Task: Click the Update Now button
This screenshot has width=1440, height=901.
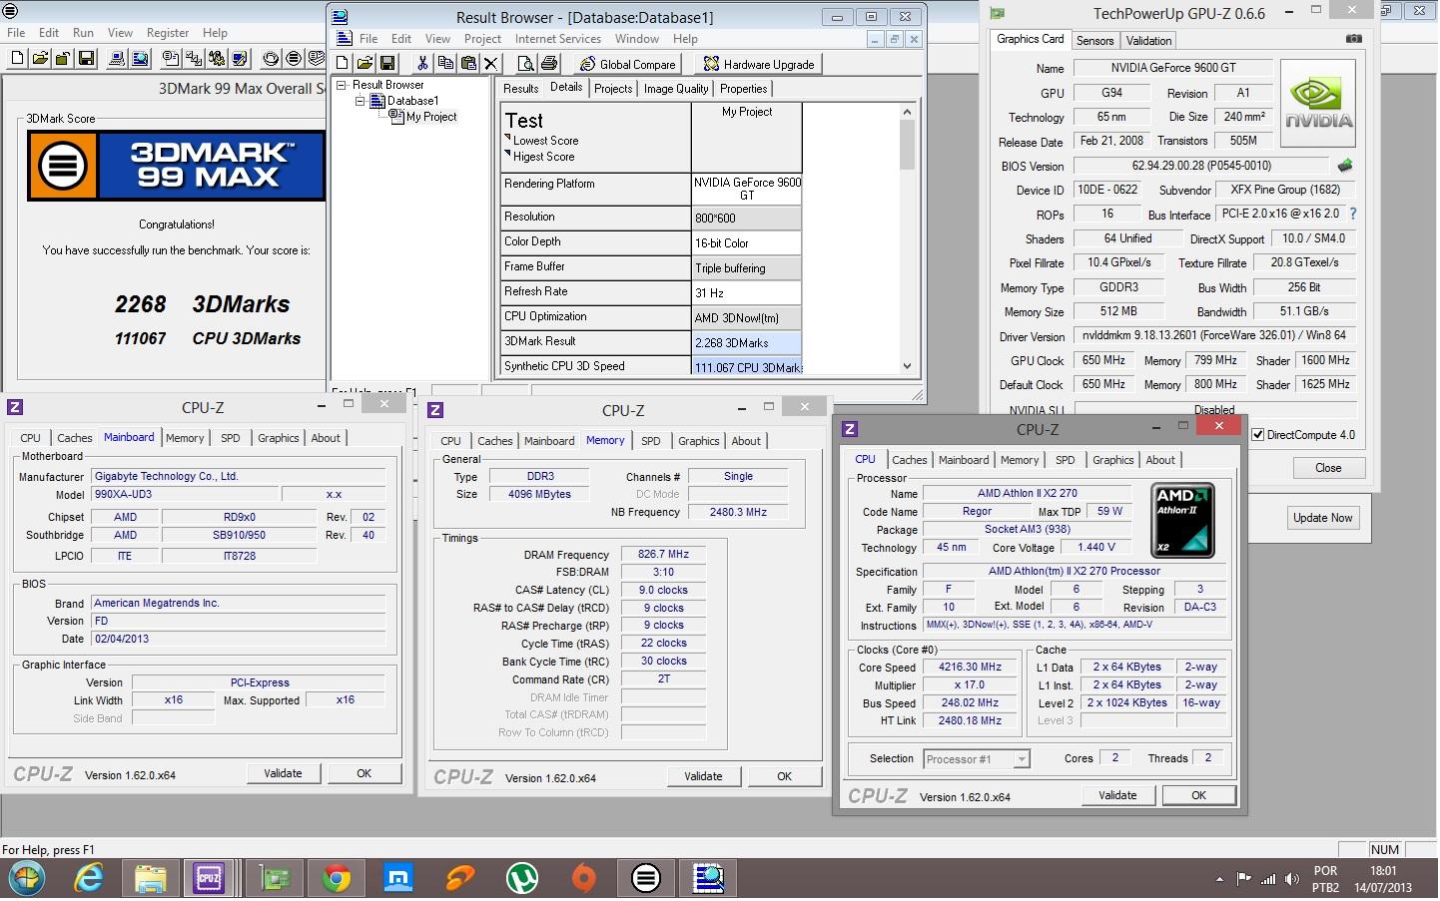Action: [1322, 518]
